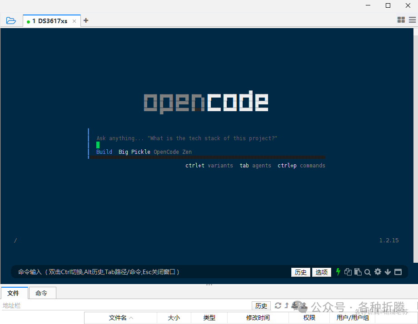The image size is (418, 324).
Task: Toggle the 选项 panel in the command bar
Action: point(321,272)
